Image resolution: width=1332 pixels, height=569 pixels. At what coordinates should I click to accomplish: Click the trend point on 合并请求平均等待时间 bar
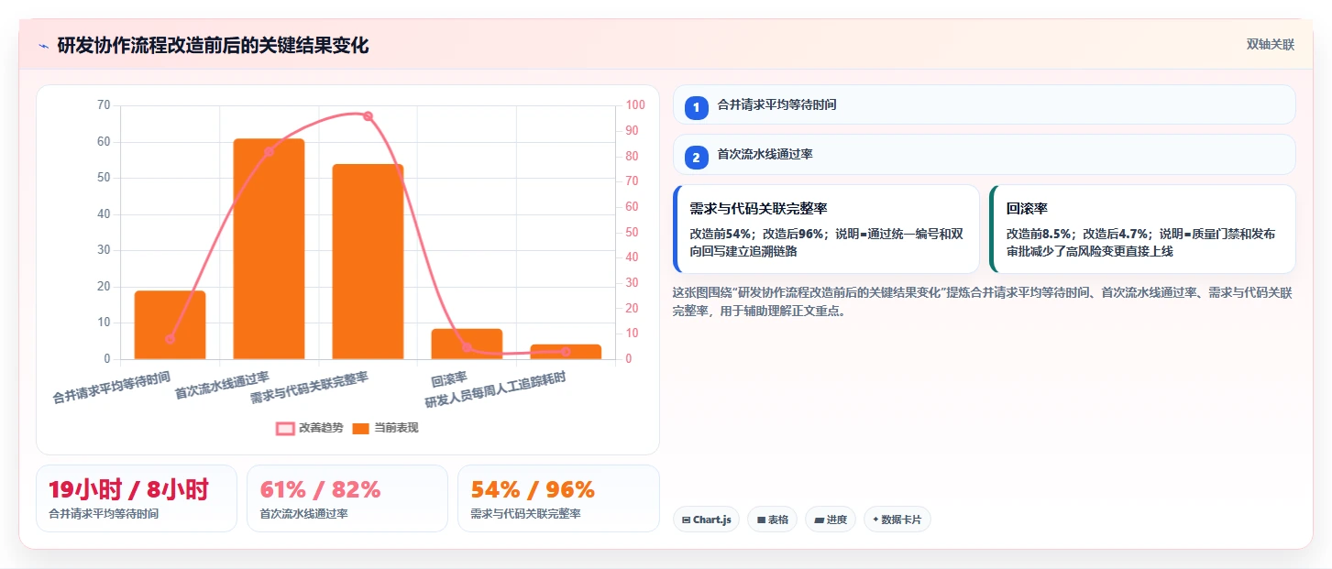click(170, 339)
